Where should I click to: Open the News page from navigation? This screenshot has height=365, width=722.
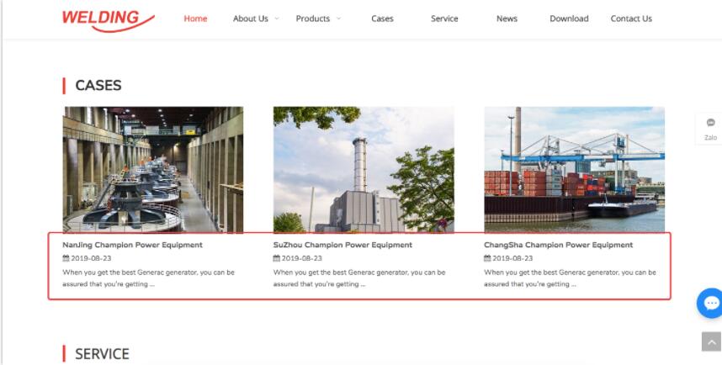click(x=507, y=19)
